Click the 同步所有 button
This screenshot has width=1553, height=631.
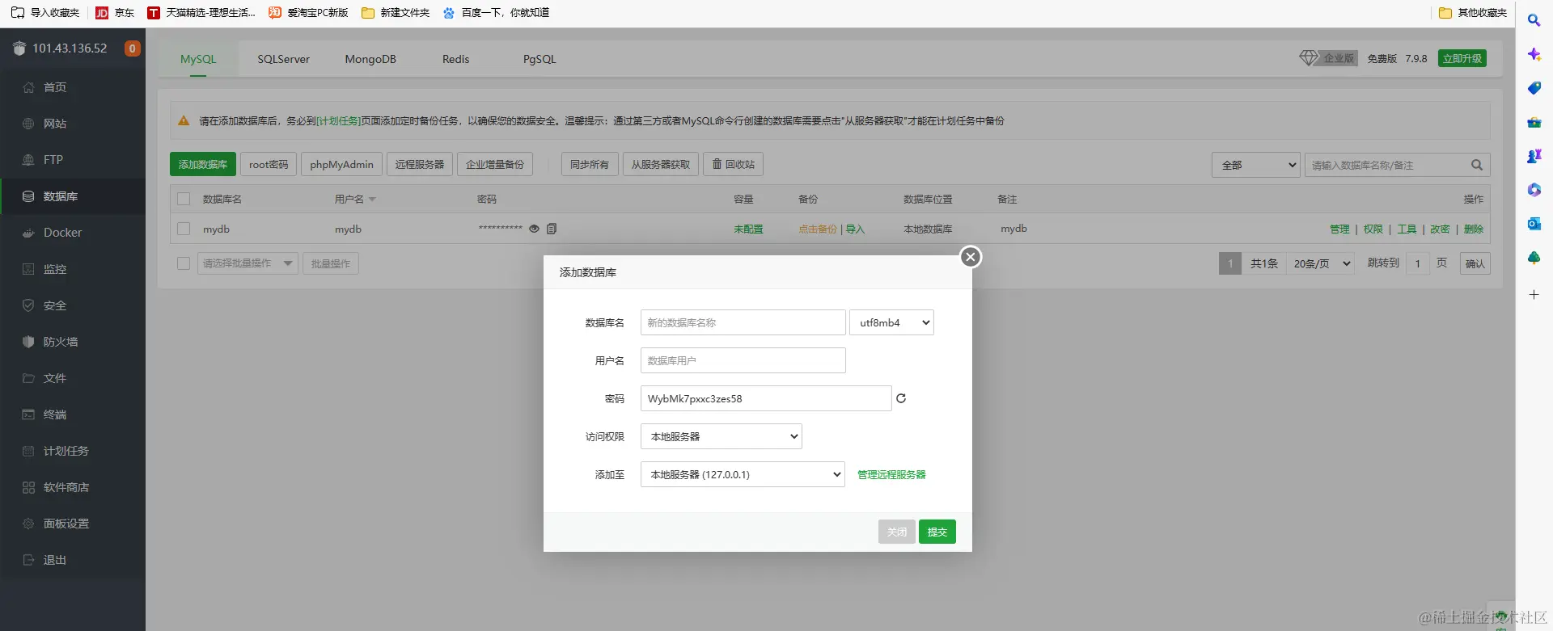[x=590, y=164]
